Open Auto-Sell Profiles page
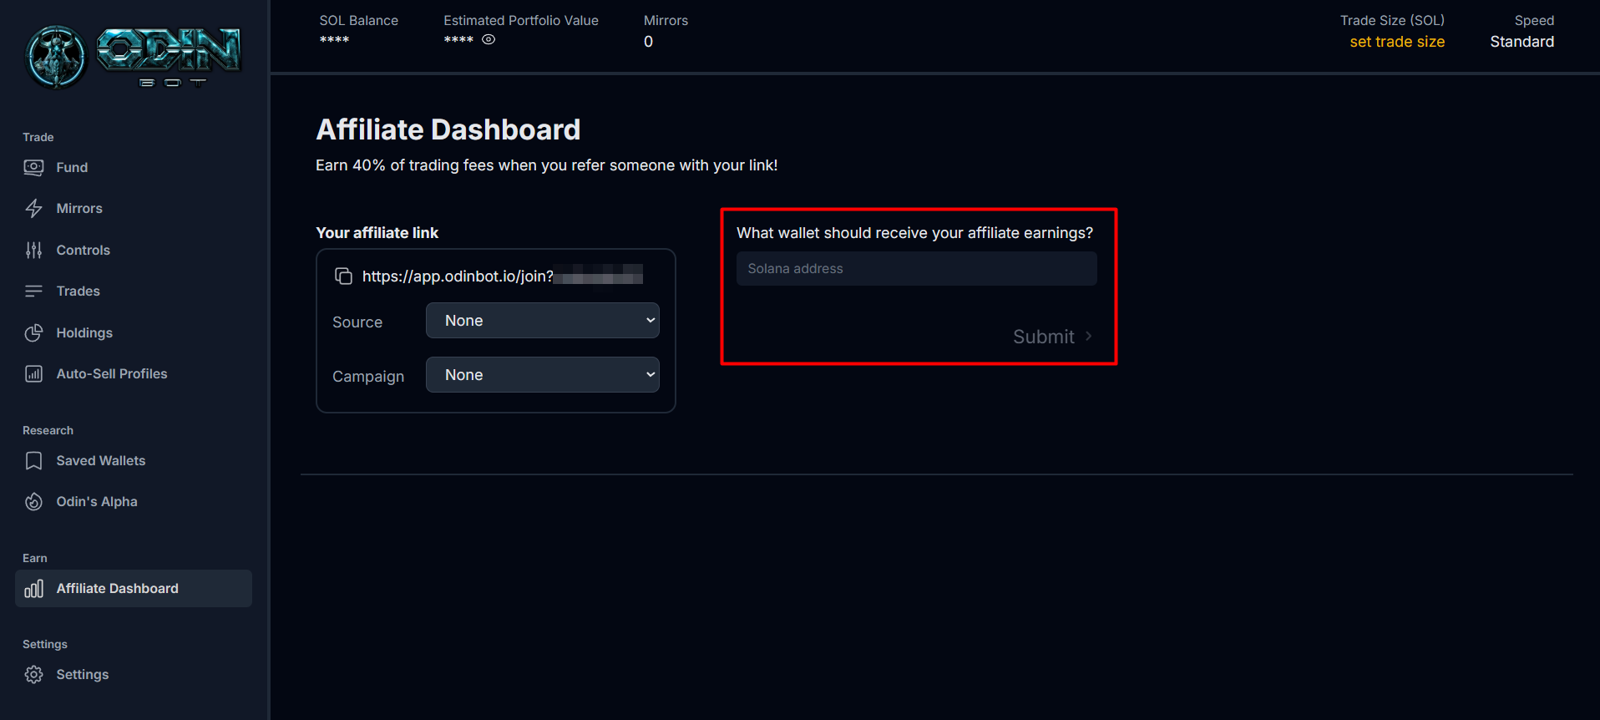This screenshot has height=720, width=1600. 111,374
